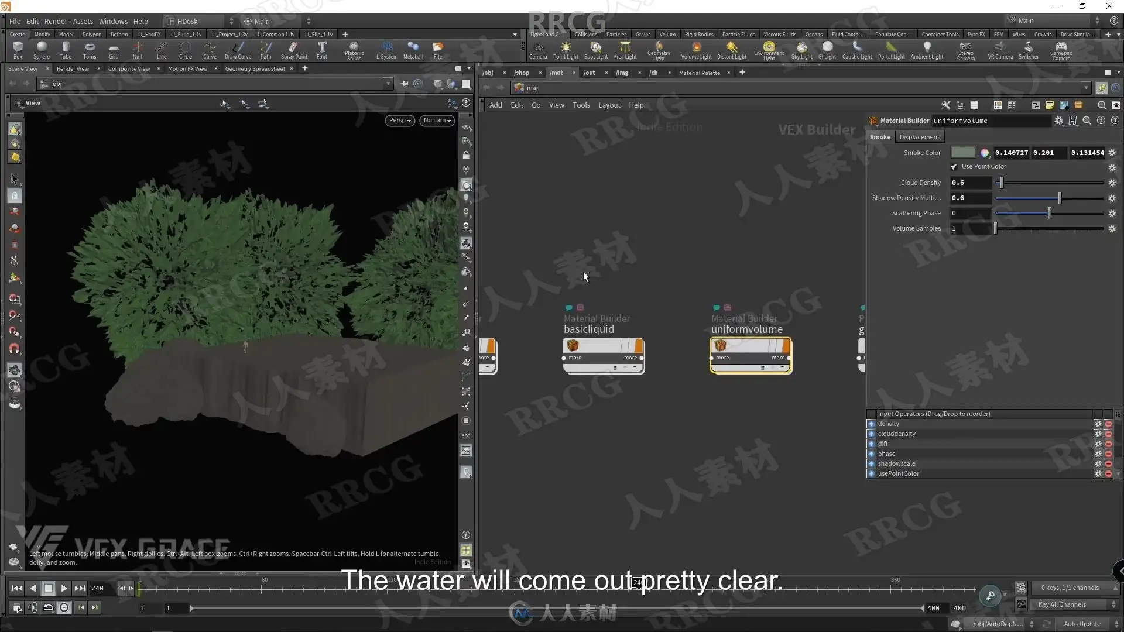1124x632 pixels.
Task: Add a Camera from lights shelf
Action: 538,50
